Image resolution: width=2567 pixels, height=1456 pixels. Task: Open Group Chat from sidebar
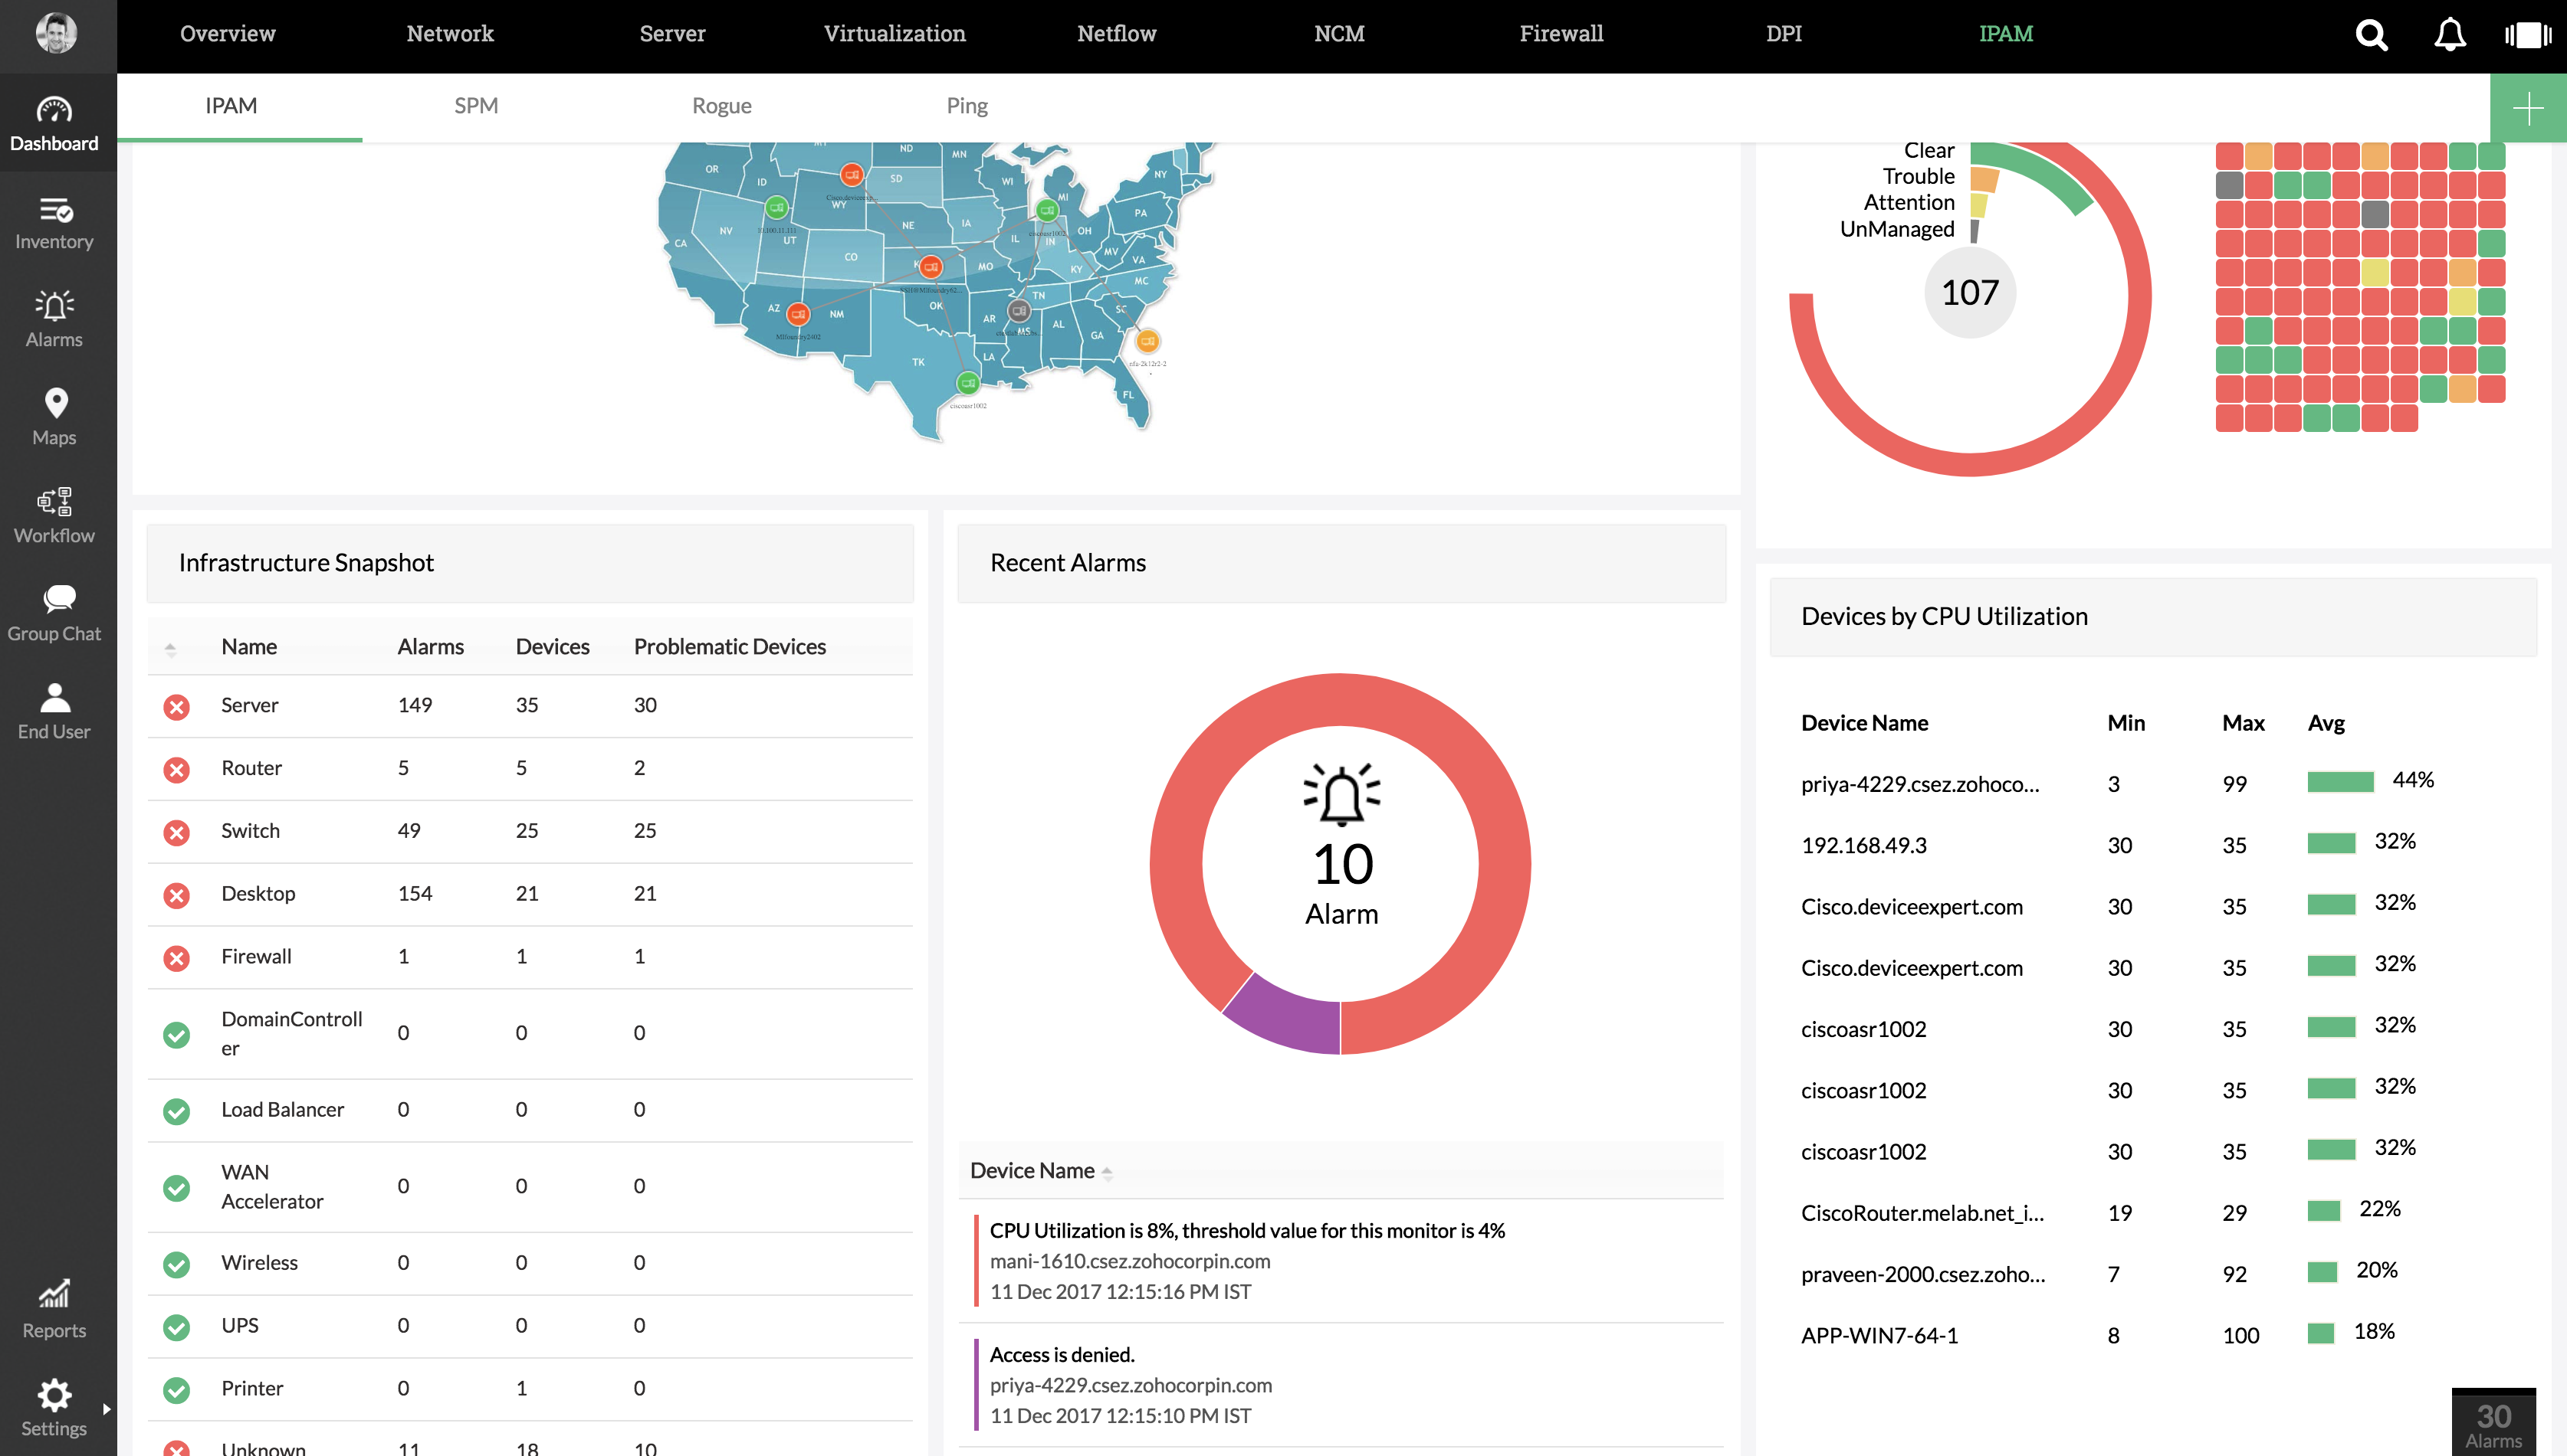coord(54,612)
